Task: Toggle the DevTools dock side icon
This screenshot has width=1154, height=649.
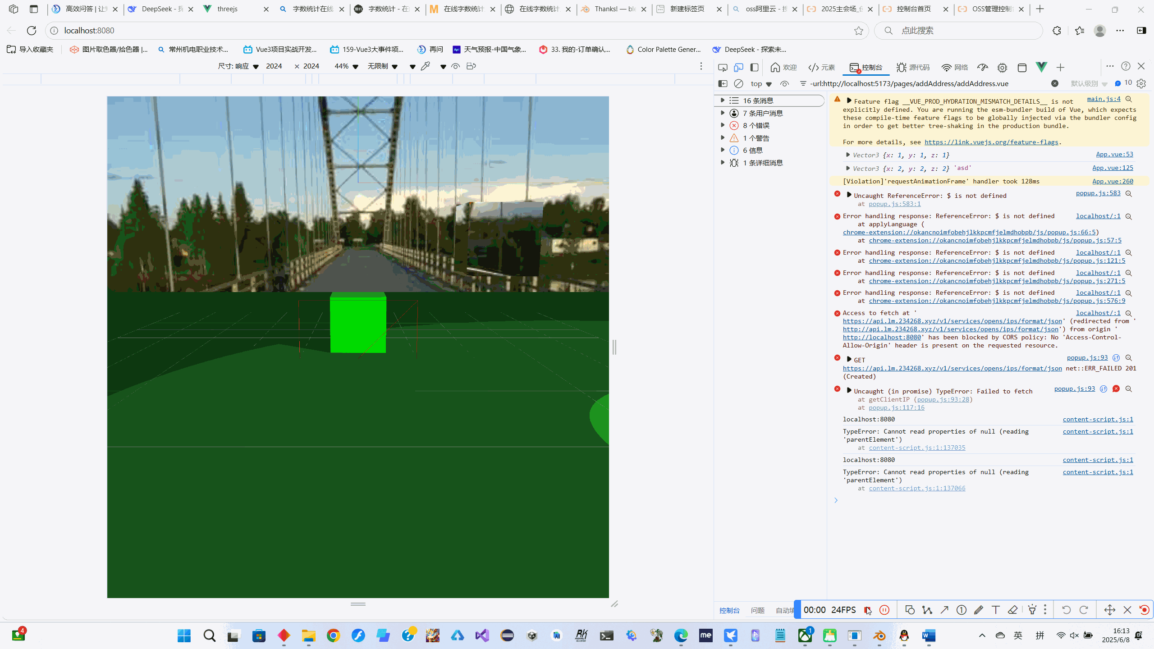Action: pyautogui.click(x=754, y=68)
